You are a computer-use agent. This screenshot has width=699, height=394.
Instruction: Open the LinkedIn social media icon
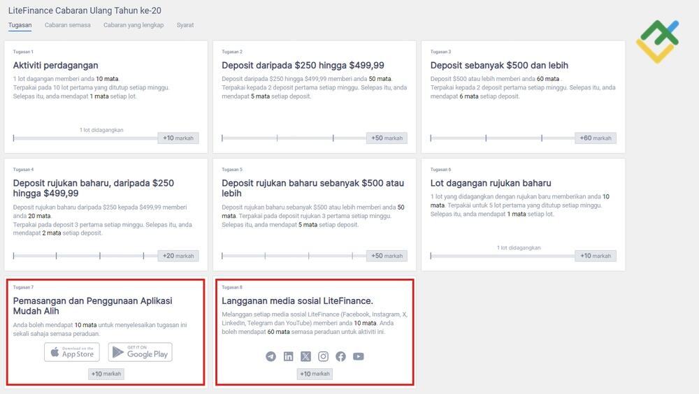(x=289, y=356)
